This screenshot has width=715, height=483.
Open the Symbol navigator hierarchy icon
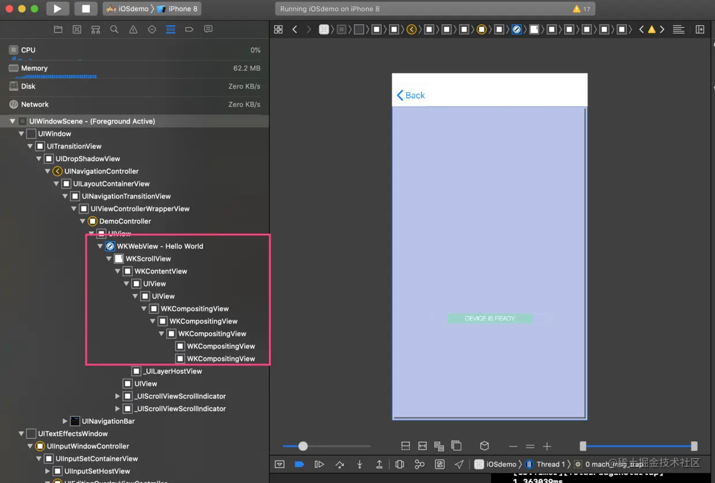coord(96,29)
